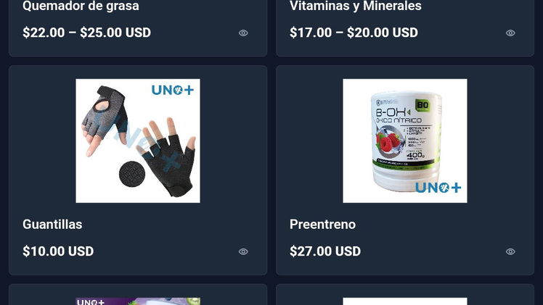
Task: Open the Quemador de grasa product title
Action: [x=81, y=6]
